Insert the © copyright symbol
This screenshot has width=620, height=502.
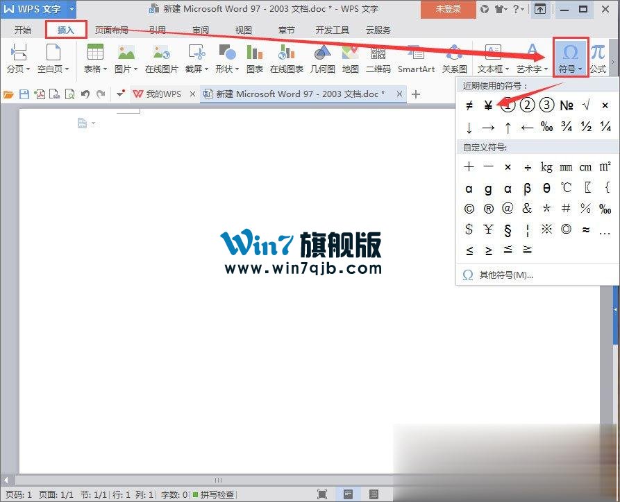point(469,209)
